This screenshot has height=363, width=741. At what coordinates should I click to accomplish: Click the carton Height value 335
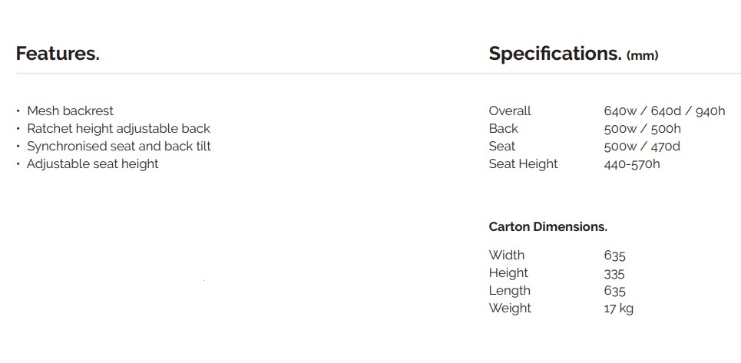(614, 273)
